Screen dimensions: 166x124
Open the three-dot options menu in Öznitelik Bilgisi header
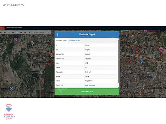click(58, 34)
